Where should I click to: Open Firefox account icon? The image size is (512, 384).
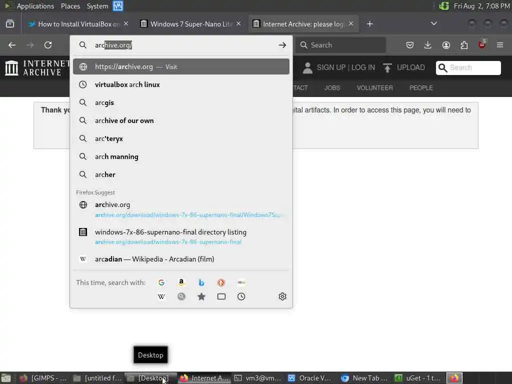446,45
